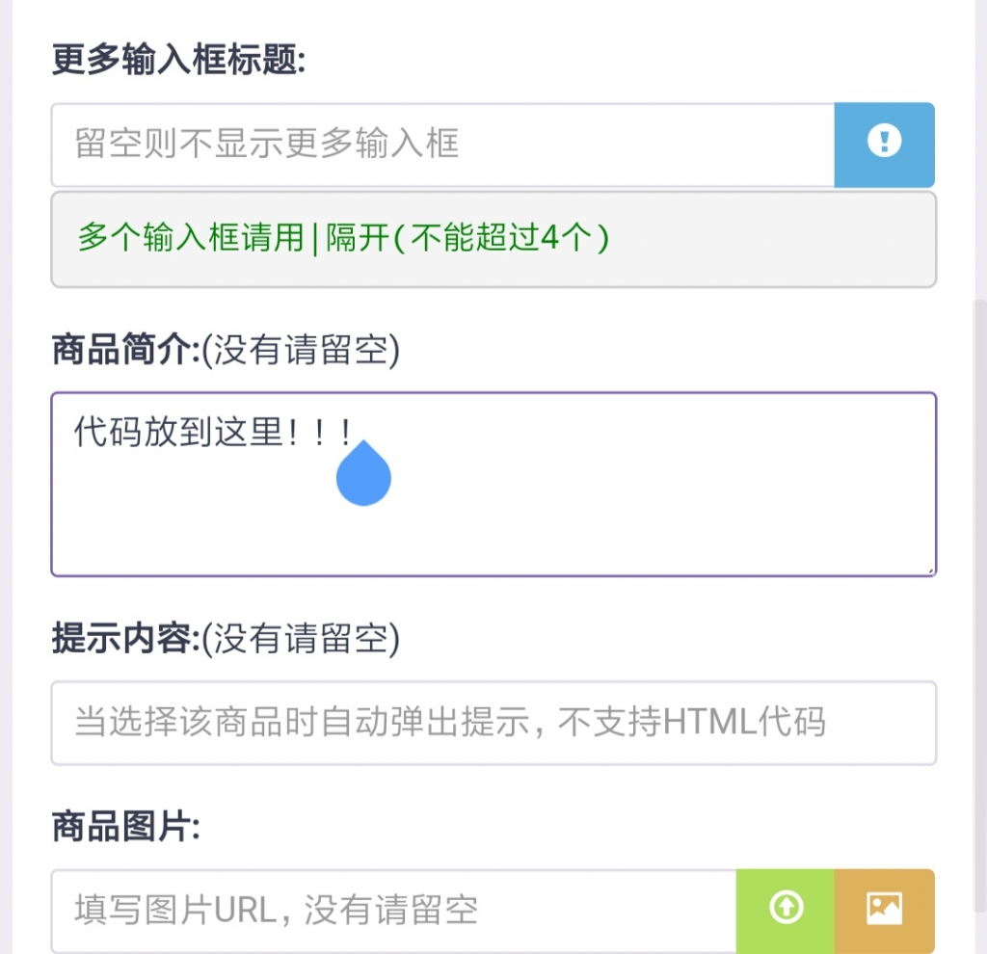Image resolution: width=987 pixels, height=954 pixels.
Task: Click the 商品图片 label
Action: coord(126,826)
